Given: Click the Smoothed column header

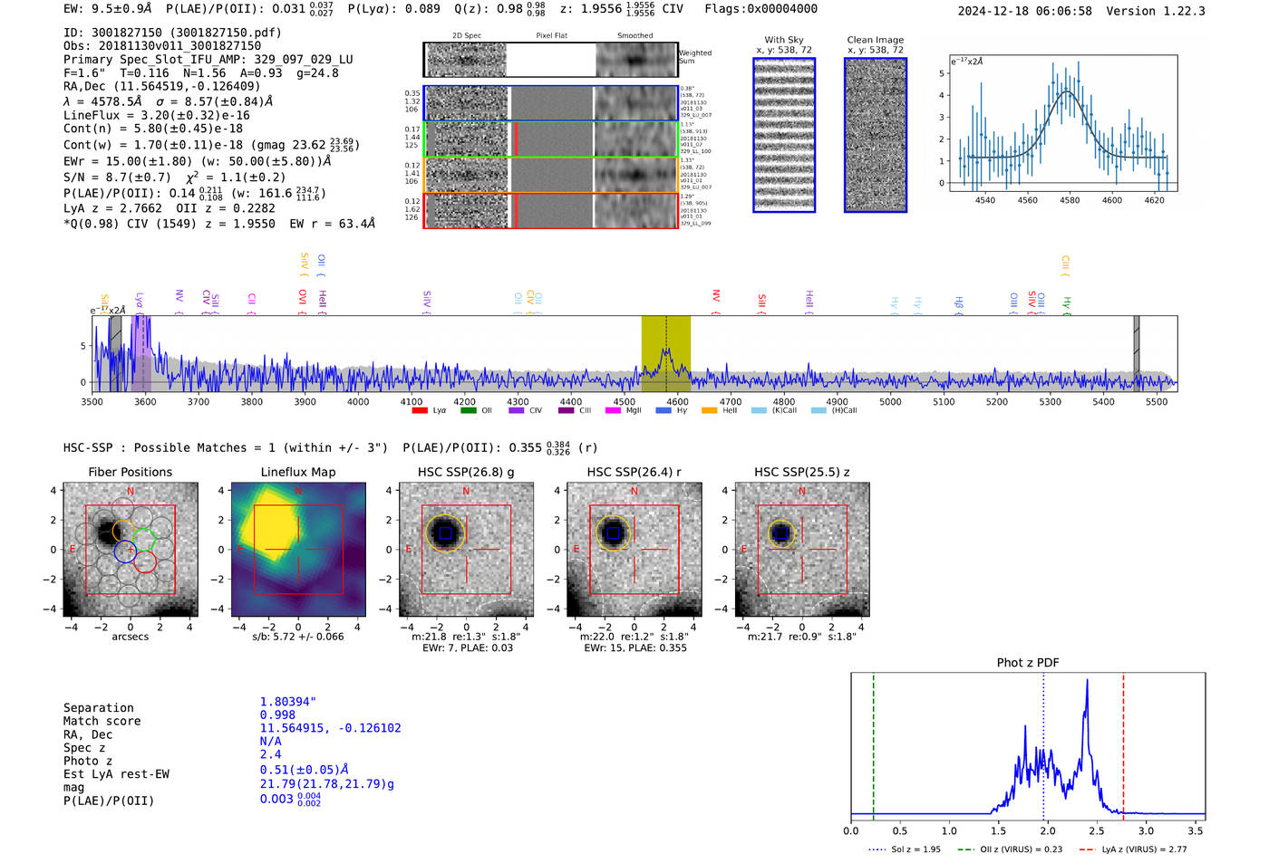Looking at the screenshot, I should pyautogui.click(x=635, y=36).
